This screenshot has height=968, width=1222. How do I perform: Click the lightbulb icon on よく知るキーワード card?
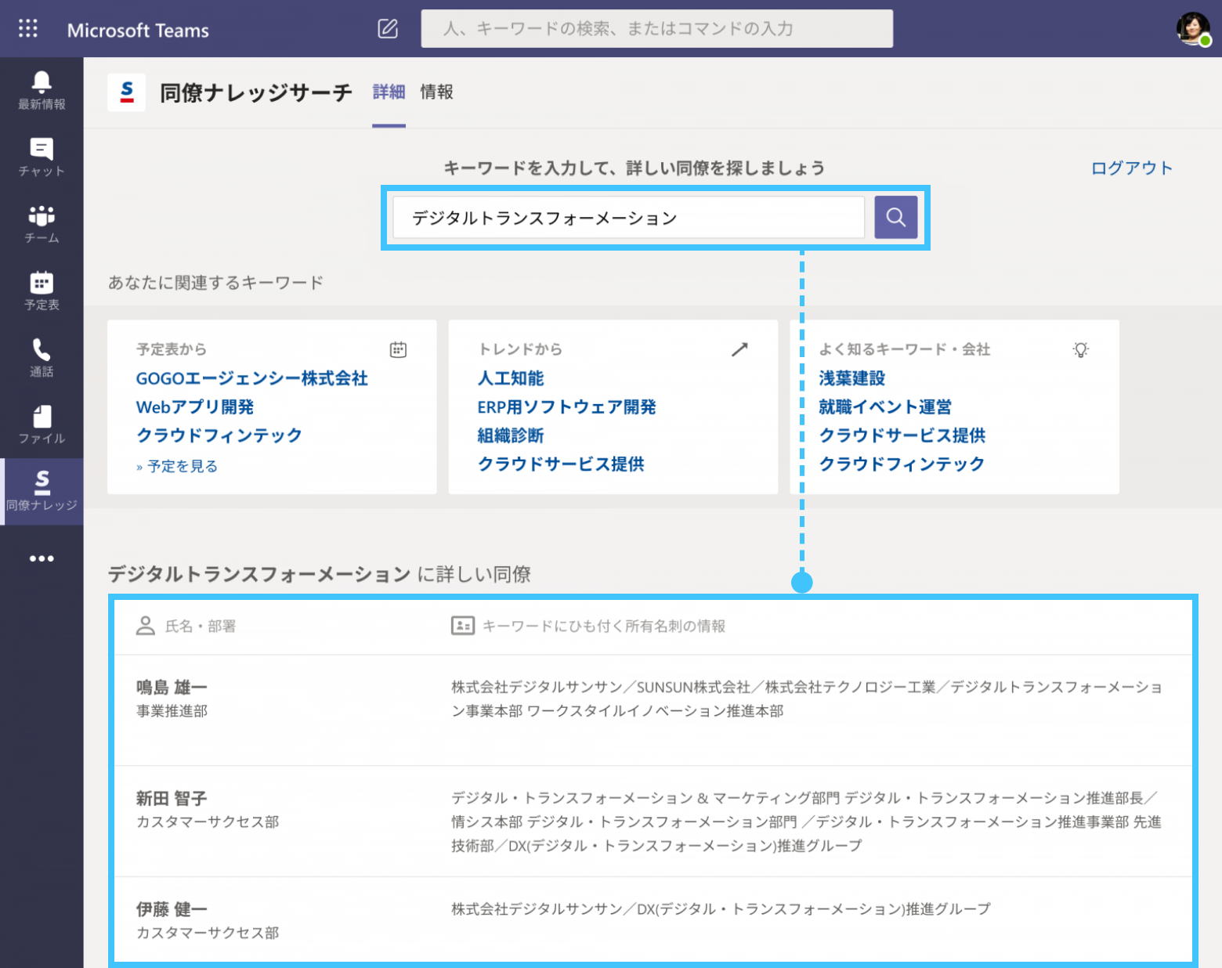(1081, 349)
